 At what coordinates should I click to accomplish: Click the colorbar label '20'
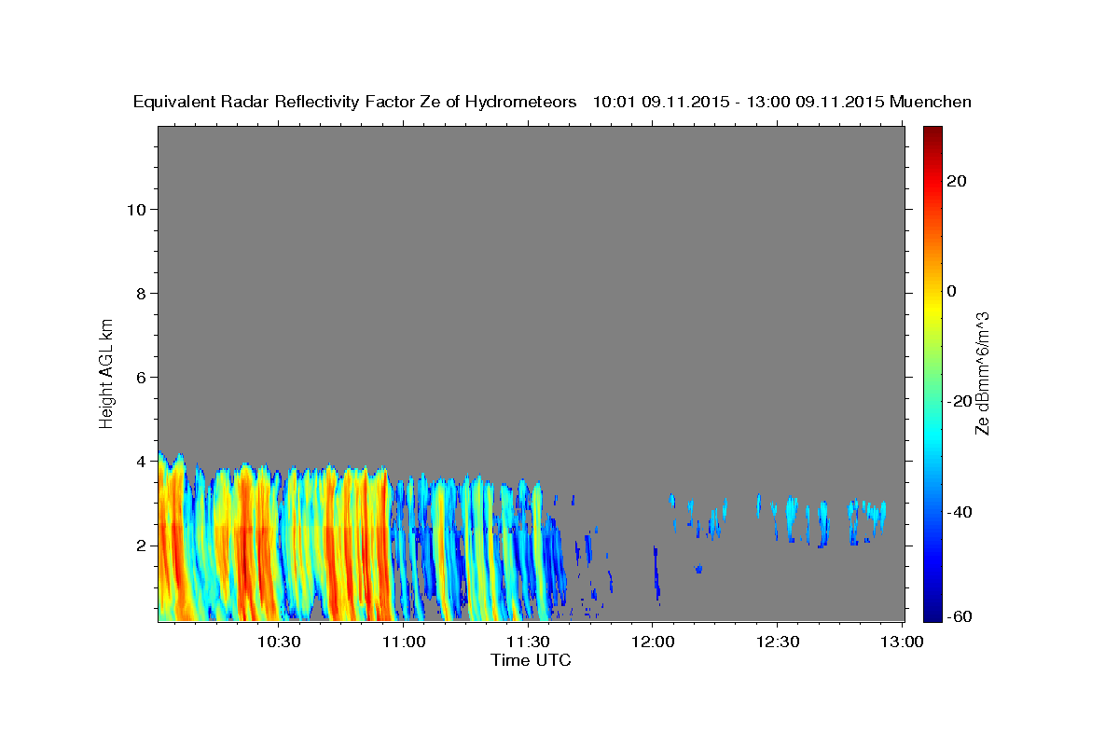[956, 181]
